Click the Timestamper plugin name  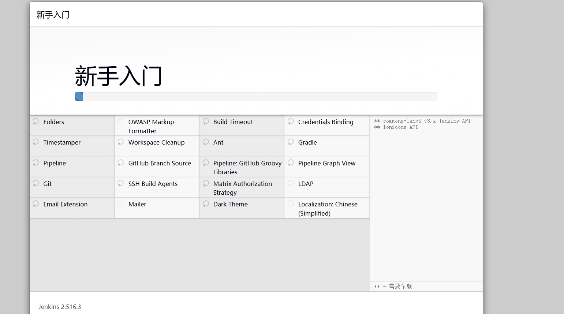point(62,142)
